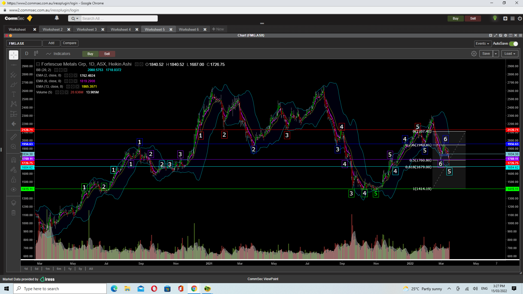Open the candlestick chart style selector
Viewport: 523px width, 294px height.
36,54
